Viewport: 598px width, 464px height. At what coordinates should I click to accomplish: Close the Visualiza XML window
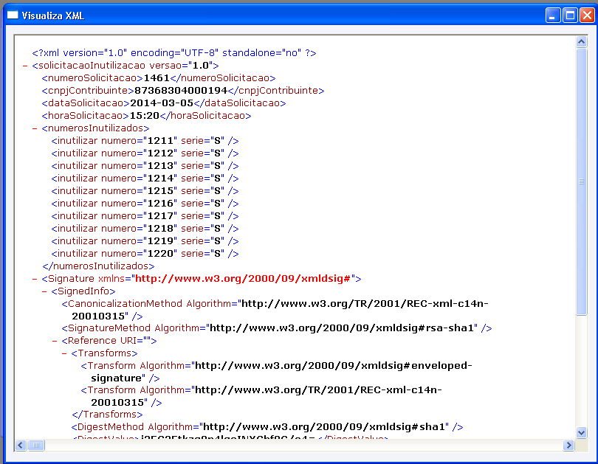tap(588, 15)
